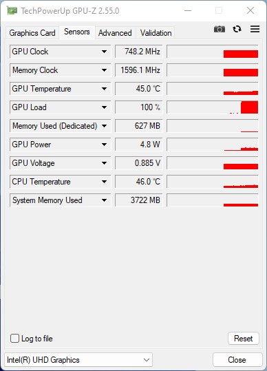Expand Memory Used (Dedicated) dropdown
The image size is (267, 371).
click(x=104, y=126)
